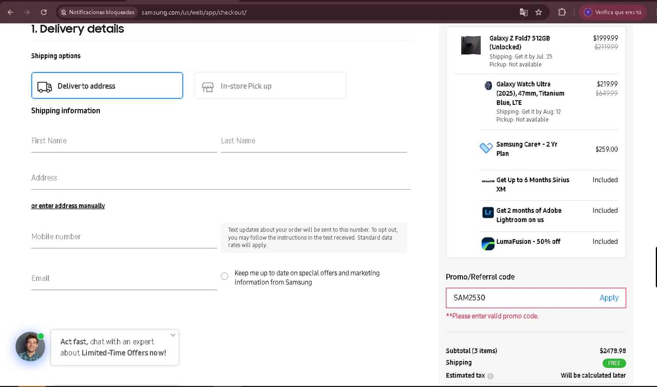Click the store pick-up icon
657x387 pixels.
coord(208,87)
